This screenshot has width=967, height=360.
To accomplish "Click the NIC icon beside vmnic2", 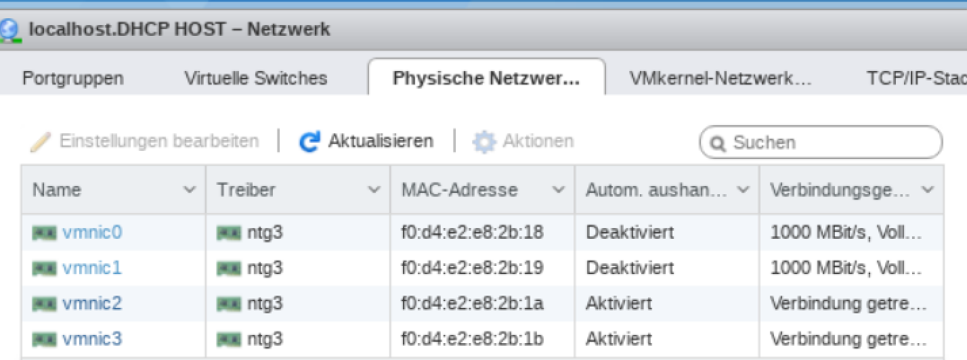I will (x=45, y=303).
